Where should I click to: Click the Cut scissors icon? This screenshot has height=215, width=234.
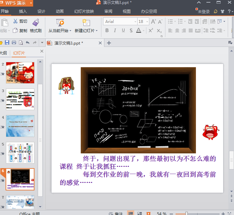click(15, 21)
